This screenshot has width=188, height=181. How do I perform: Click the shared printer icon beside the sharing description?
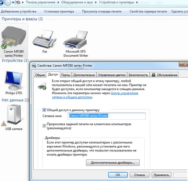coord(42,86)
